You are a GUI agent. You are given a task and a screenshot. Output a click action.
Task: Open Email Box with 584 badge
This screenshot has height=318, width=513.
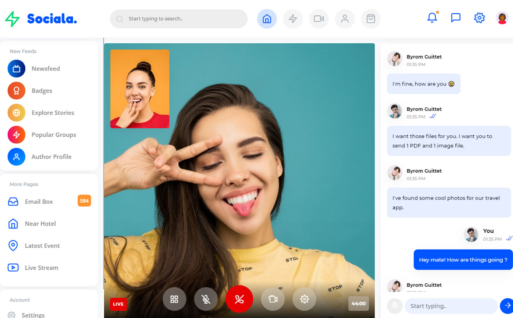39,201
